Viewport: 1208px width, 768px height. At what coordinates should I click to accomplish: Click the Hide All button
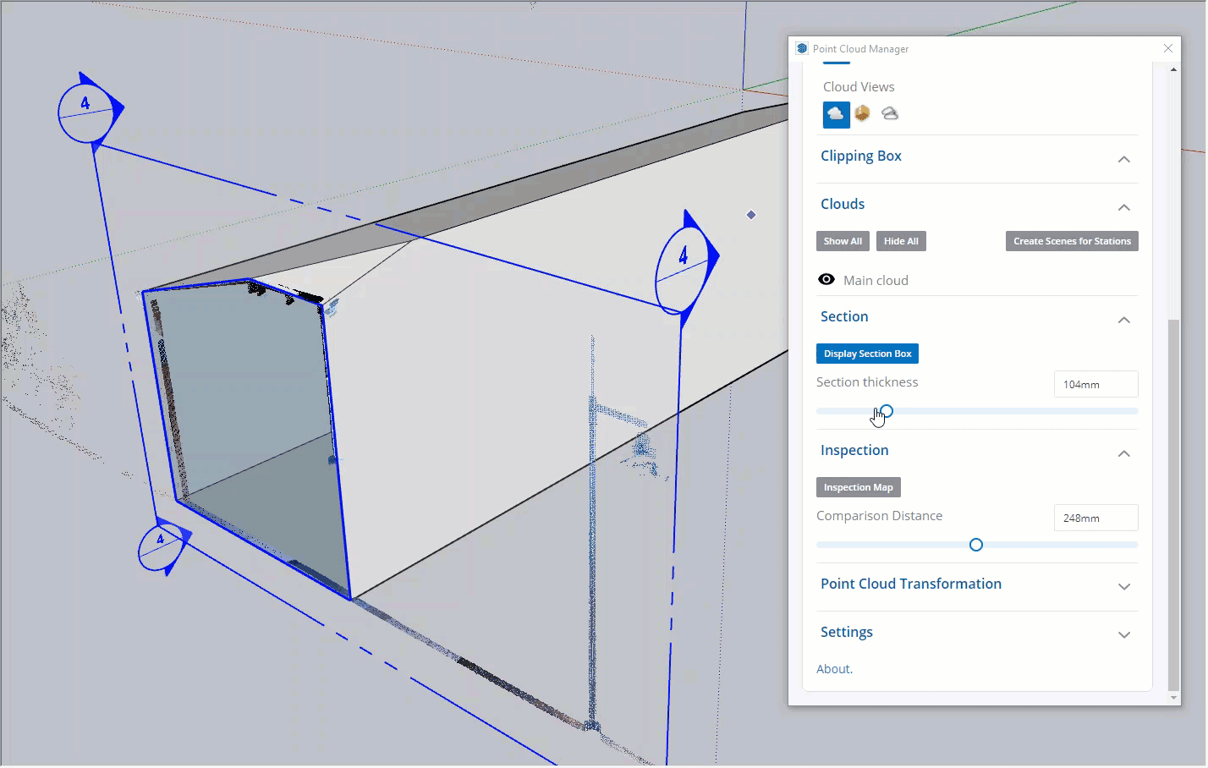[x=901, y=241]
